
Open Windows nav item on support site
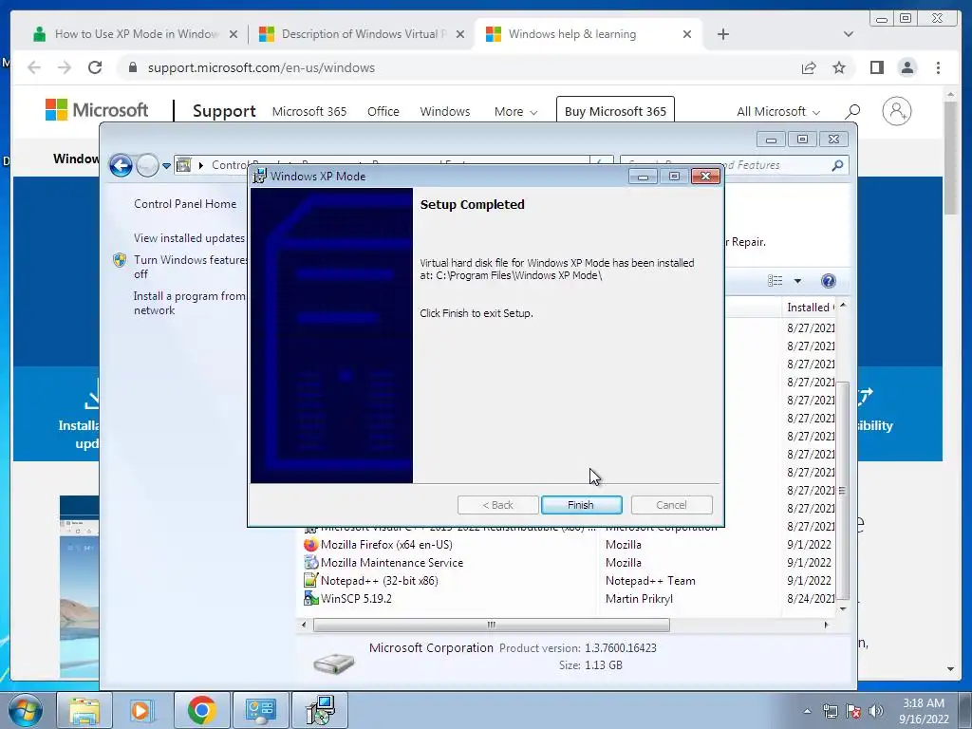click(445, 112)
